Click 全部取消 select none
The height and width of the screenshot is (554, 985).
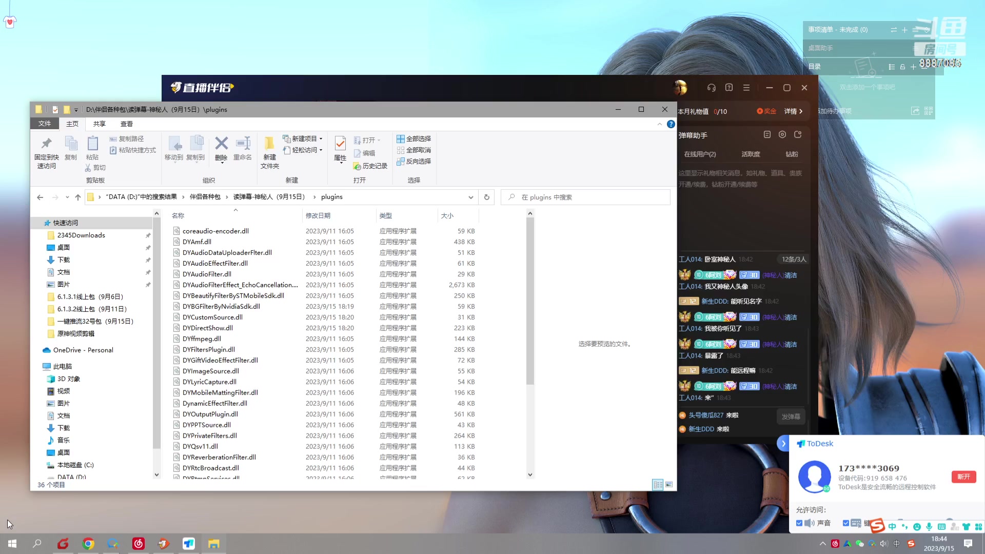click(414, 150)
